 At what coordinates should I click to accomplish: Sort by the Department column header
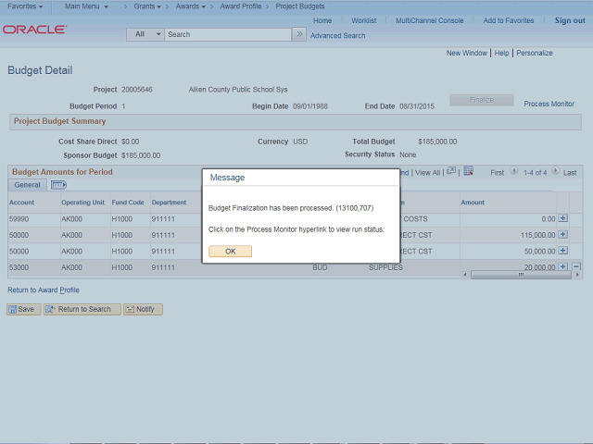[169, 203]
